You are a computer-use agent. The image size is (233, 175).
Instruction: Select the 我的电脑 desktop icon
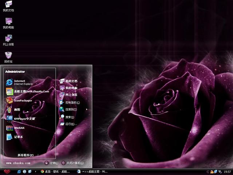click(8, 23)
